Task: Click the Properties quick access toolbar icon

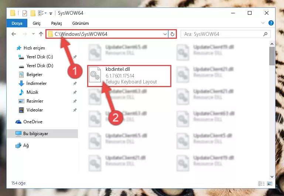Action: pos(25,13)
